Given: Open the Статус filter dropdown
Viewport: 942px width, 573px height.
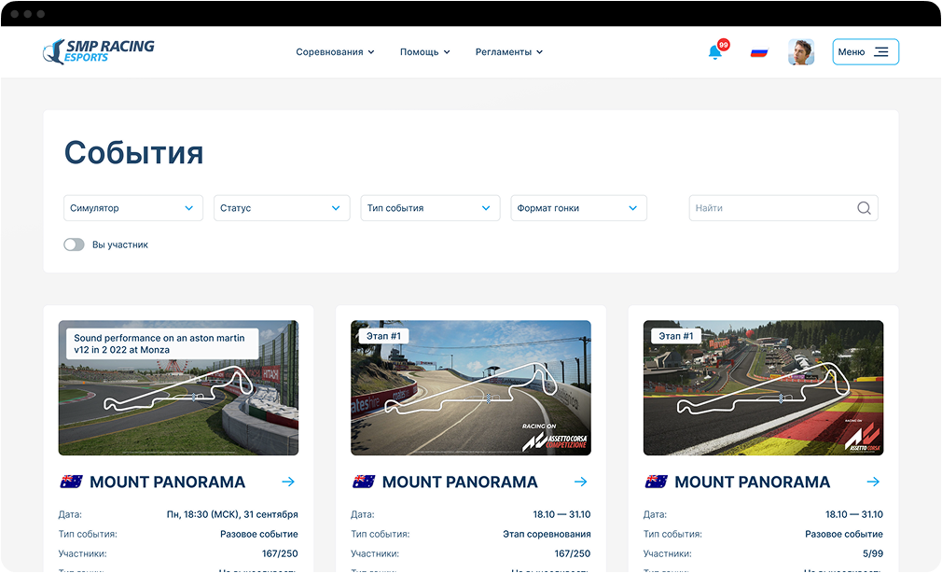Looking at the screenshot, I should pos(282,208).
